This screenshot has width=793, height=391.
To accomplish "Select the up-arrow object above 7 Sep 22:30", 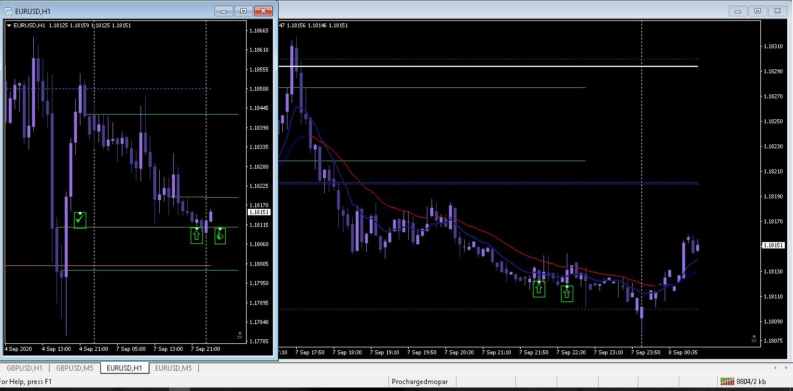I will pyautogui.click(x=567, y=293).
